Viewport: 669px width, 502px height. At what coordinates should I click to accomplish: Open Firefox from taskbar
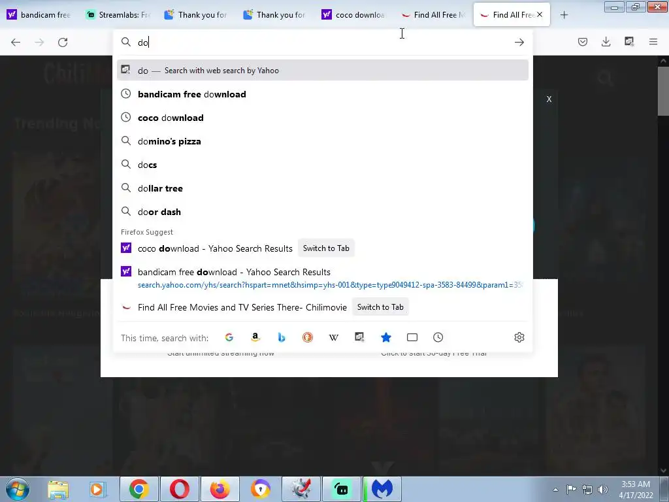pyautogui.click(x=220, y=489)
